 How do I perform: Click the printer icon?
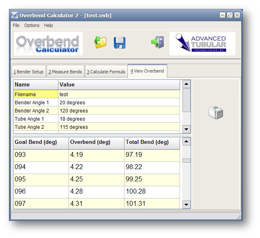point(216,112)
